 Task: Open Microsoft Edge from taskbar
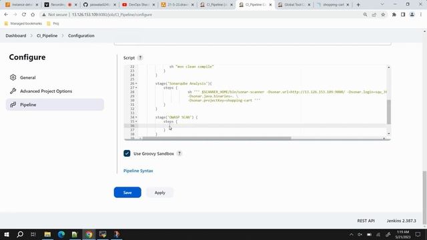(x=61, y=234)
